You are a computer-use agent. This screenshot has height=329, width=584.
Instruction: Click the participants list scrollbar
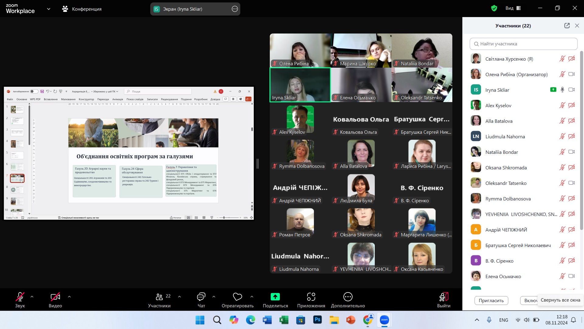pos(582,140)
